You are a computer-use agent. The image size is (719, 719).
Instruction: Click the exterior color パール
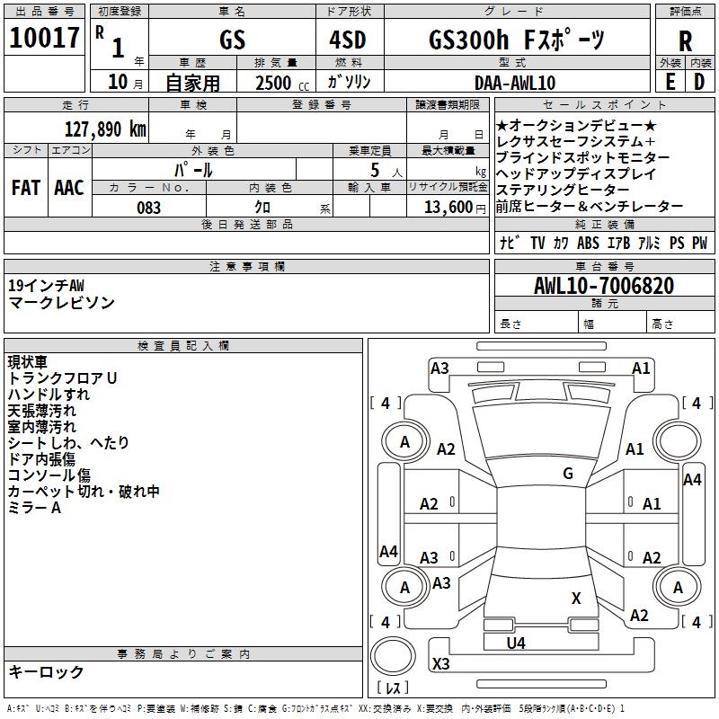tap(193, 171)
